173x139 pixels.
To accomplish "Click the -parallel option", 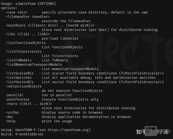I will pos(14,95).
